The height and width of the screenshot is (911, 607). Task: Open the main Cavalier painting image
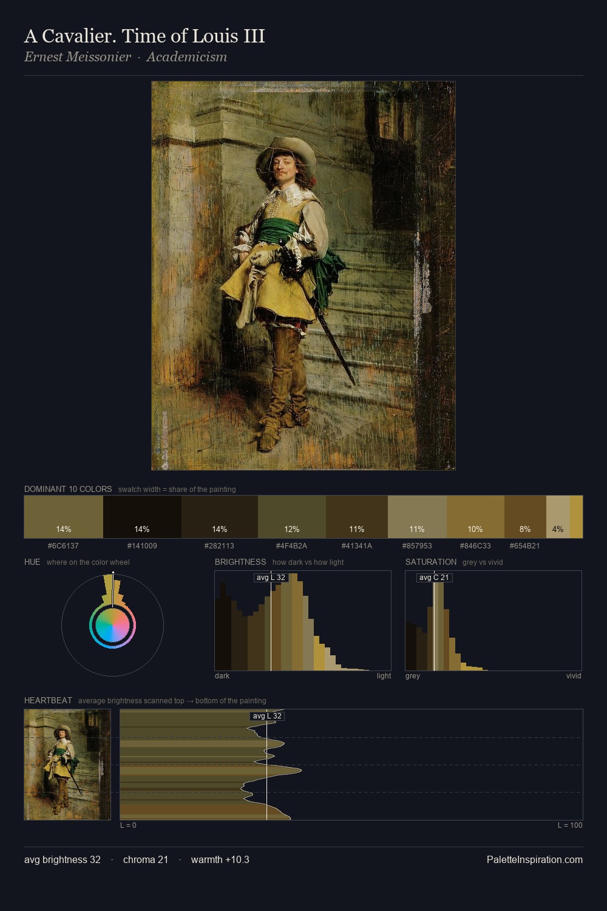click(303, 276)
